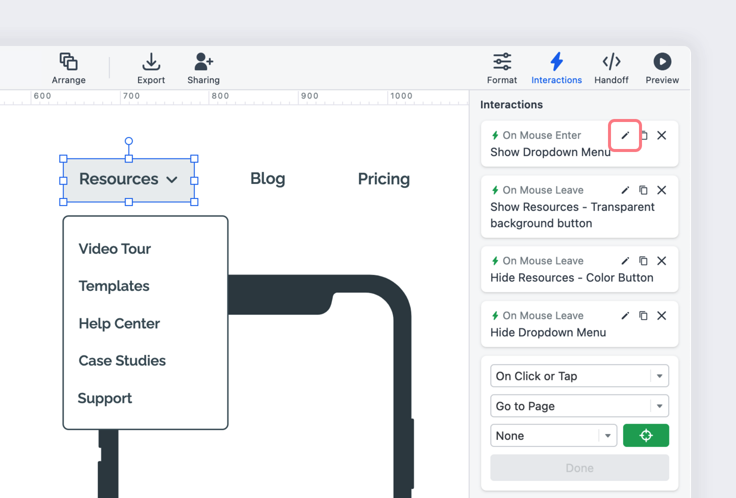Start the Preview play button
The image size is (736, 498).
tap(662, 62)
